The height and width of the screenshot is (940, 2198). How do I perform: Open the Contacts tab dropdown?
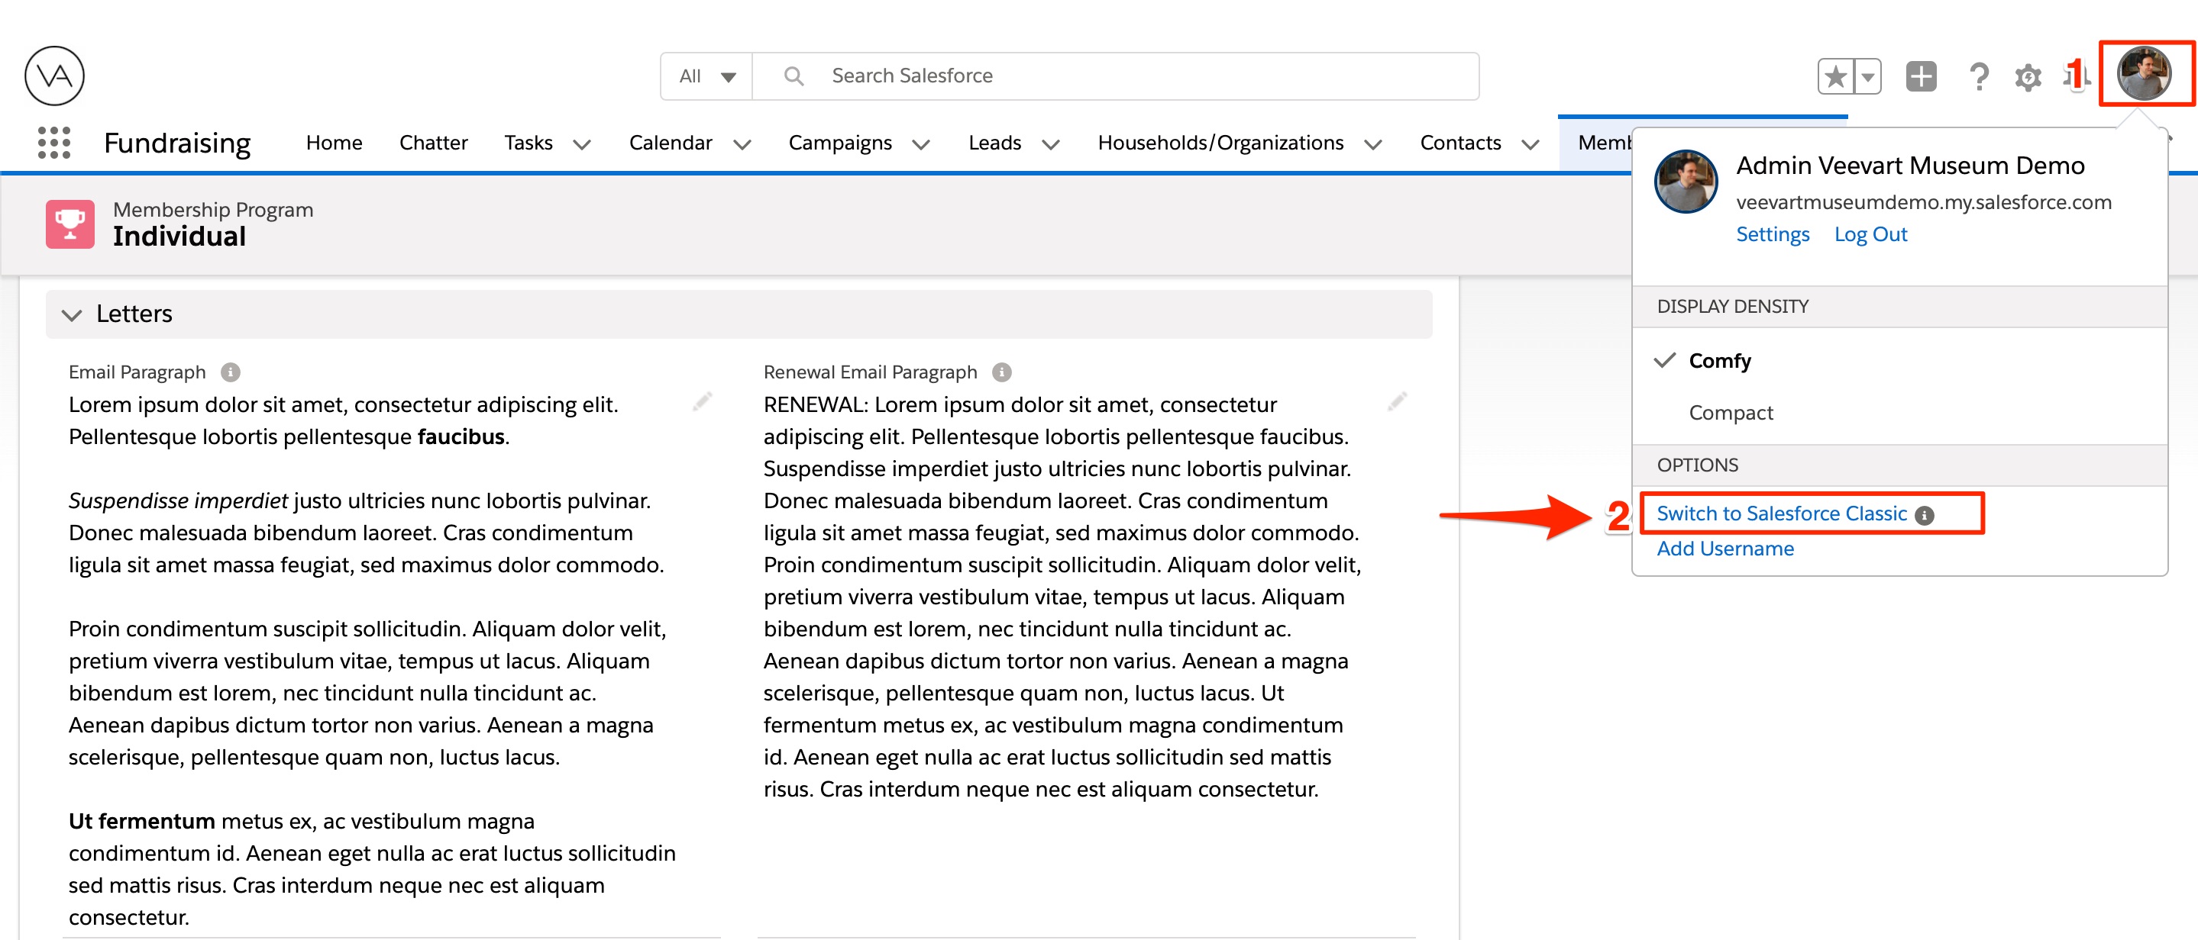click(x=1528, y=143)
